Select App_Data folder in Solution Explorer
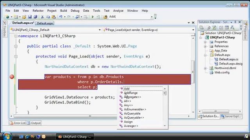Image resolution: width=250 pixels, height=140 pixels. click(221, 51)
